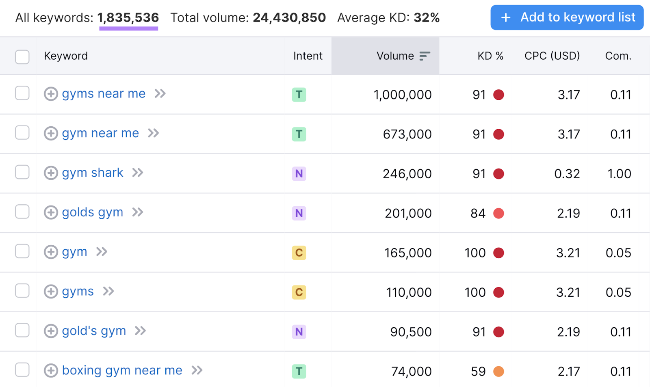The image size is (650, 387).
Task: Click the Volume sort icon
Action: point(424,56)
